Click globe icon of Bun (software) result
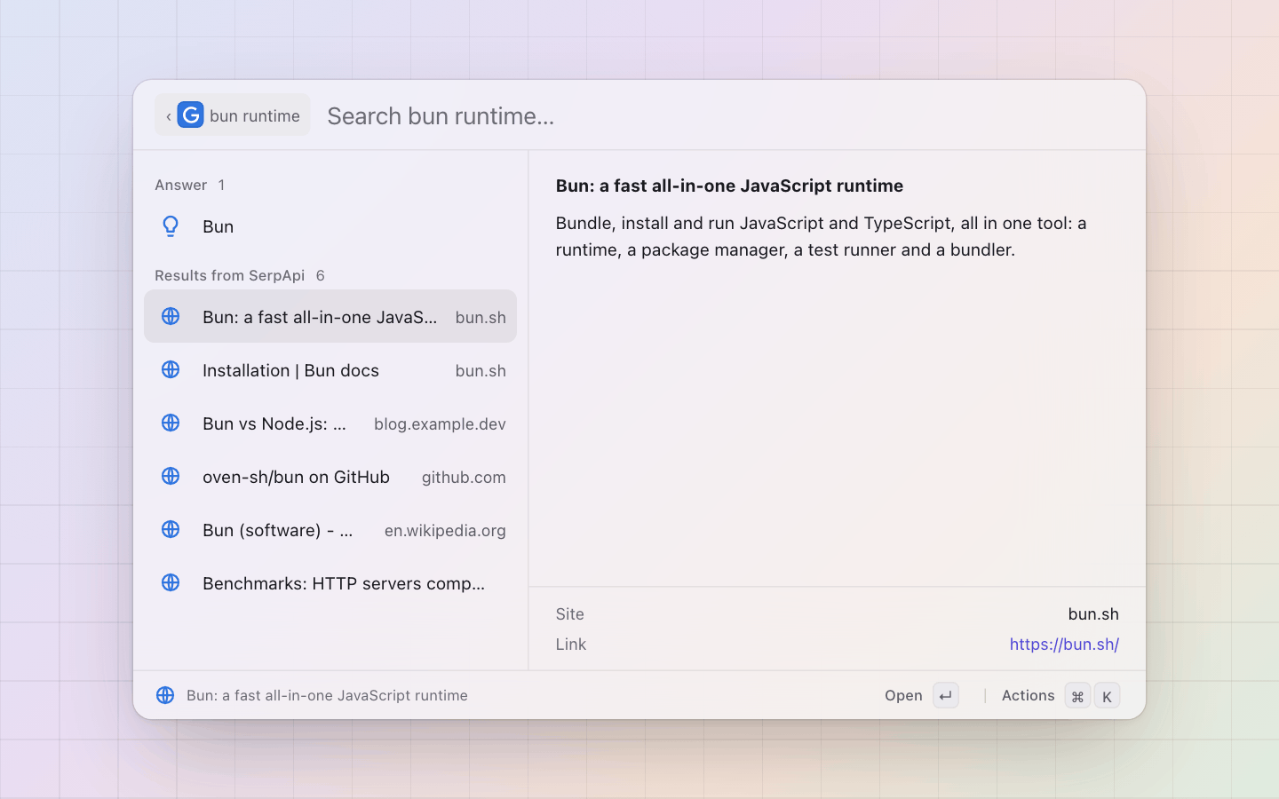Screen dimensions: 1279x799 [x=171, y=529]
